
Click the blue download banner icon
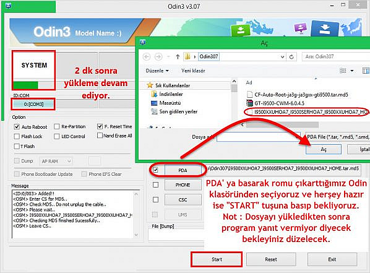click(x=325, y=29)
